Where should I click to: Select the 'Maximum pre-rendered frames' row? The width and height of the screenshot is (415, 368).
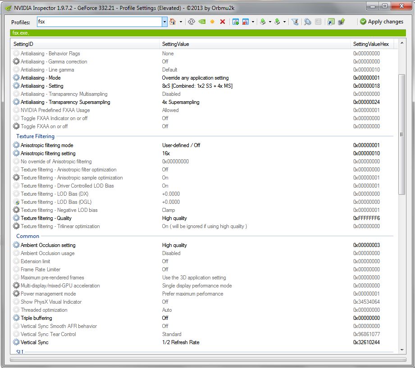(202, 278)
